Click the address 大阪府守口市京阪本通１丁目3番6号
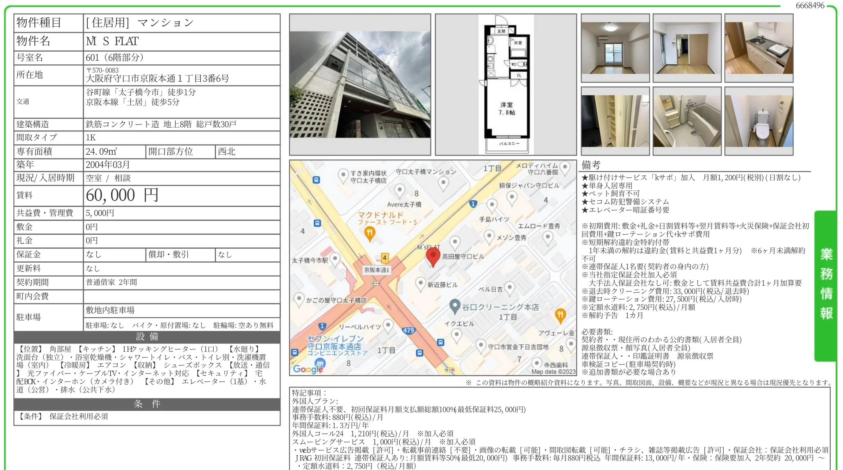Image resolution: width=843 pixels, height=470 pixels. (x=157, y=78)
